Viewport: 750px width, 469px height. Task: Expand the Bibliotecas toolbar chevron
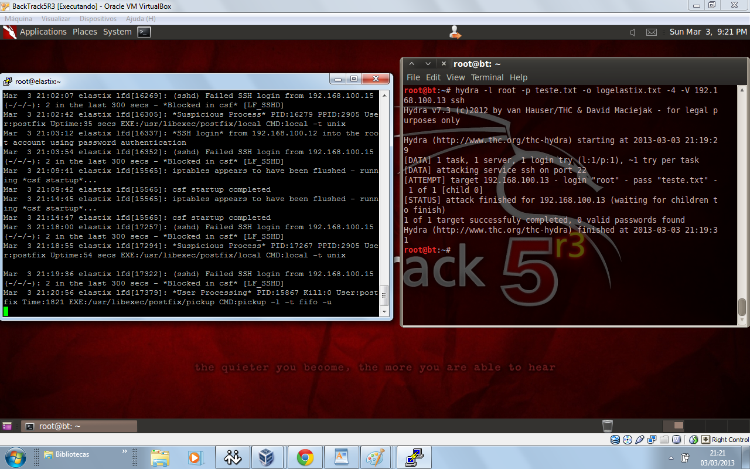click(124, 452)
